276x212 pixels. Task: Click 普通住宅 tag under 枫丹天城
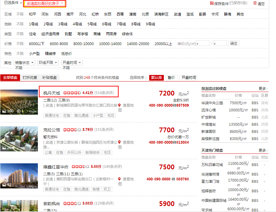[52, 116]
